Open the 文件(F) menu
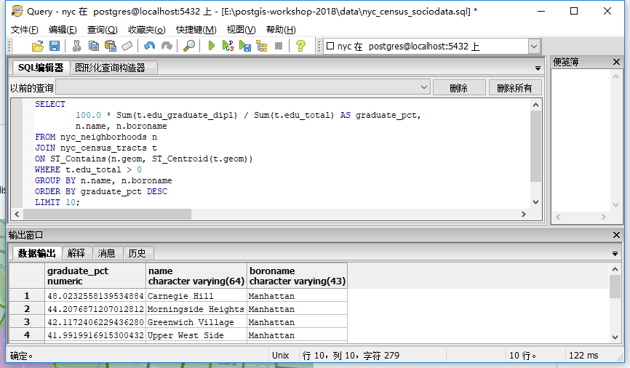Screen dimensions: 630x368 (x=25, y=30)
